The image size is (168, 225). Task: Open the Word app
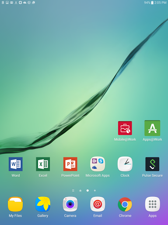(16, 164)
